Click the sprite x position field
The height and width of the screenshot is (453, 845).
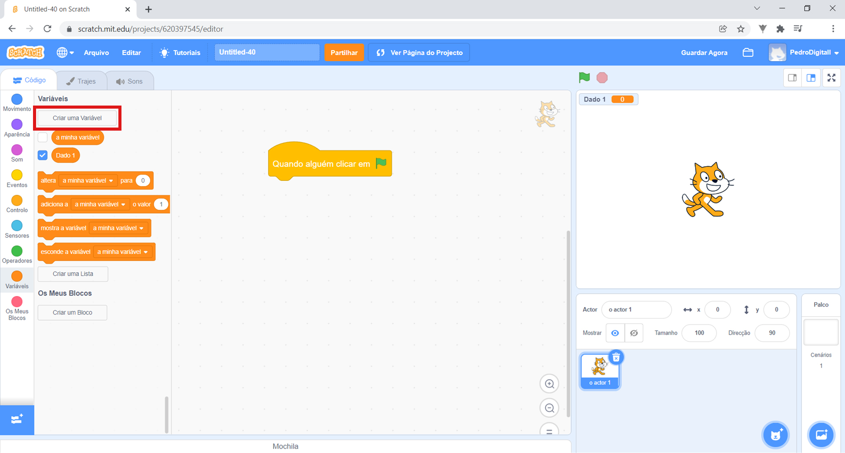(x=717, y=310)
